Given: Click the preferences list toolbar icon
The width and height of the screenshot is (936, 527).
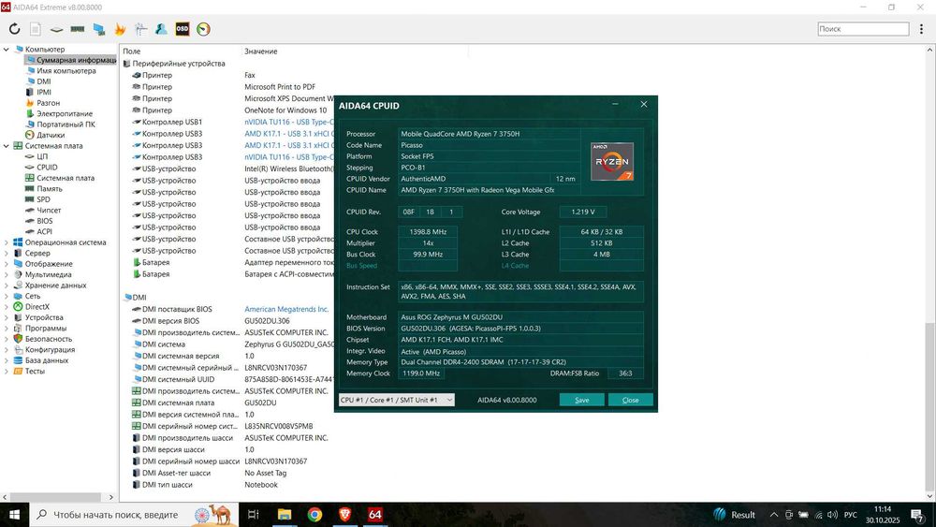Looking at the screenshot, I should [141, 29].
